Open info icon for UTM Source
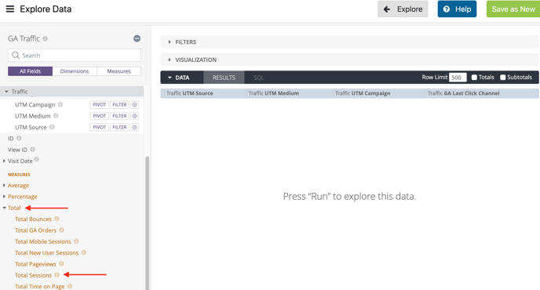The height and width of the screenshot is (290, 540). tap(52, 127)
